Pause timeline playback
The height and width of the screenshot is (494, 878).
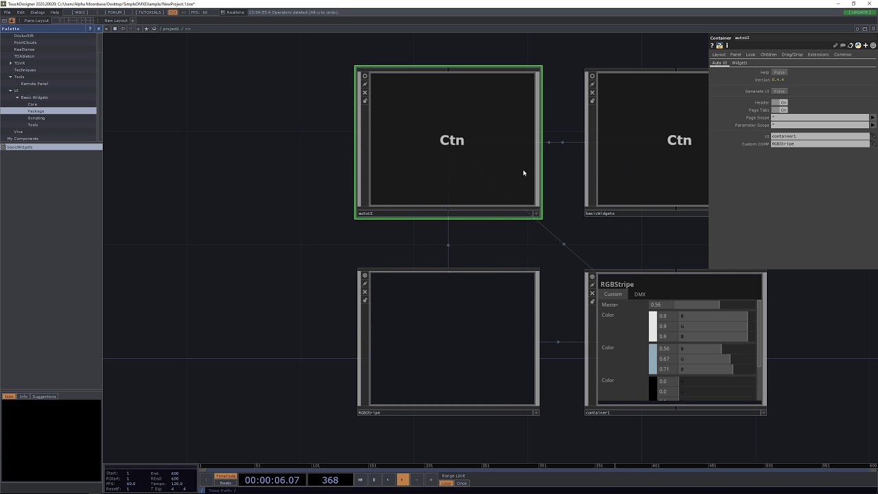tap(374, 480)
